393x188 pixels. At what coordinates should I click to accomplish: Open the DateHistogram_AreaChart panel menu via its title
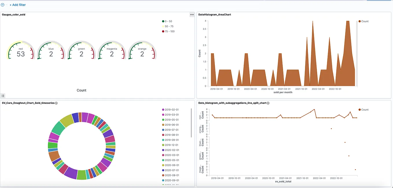[214, 14]
